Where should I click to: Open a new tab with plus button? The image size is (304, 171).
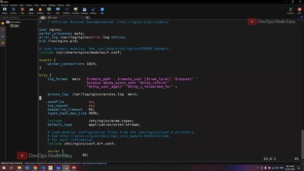pyautogui.click(x=87, y=18)
